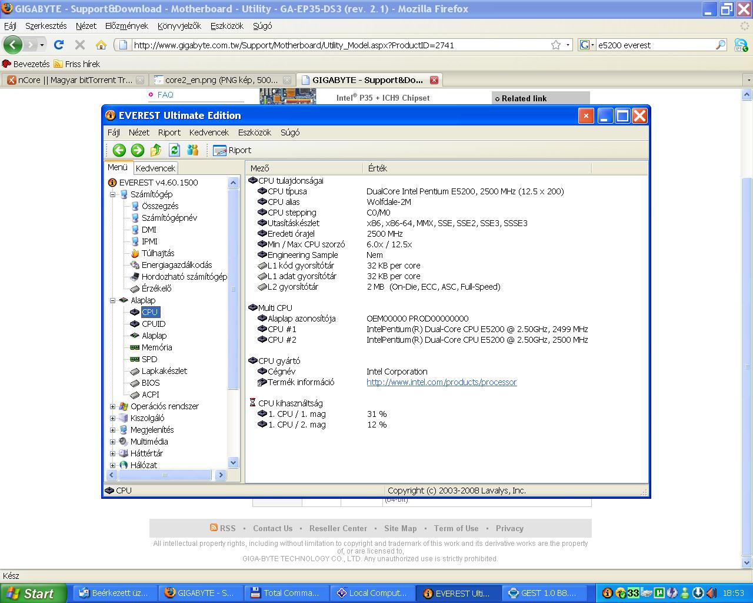Open EVEREST Nézet menu
The height and width of the screenshot is (603, 753).
tap(139, 132)
